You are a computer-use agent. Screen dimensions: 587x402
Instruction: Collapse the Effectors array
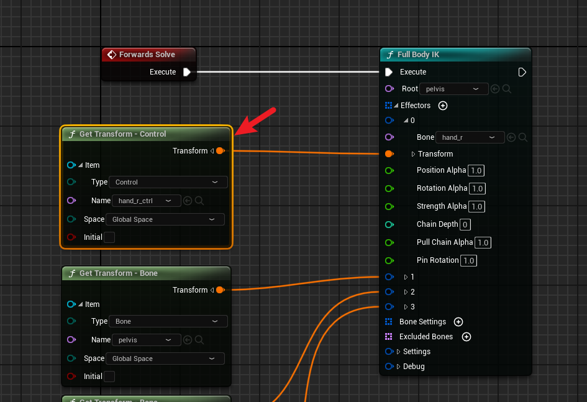click(x=396, y=106)
